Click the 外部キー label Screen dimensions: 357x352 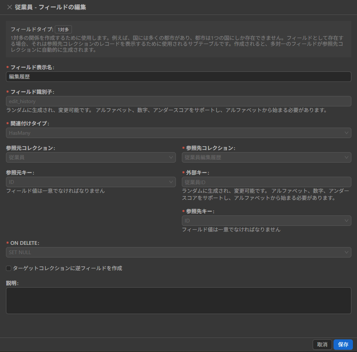click(x=198, y=173)
